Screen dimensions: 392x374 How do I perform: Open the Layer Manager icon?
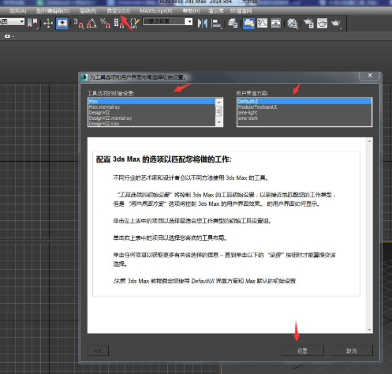point(233,23)
